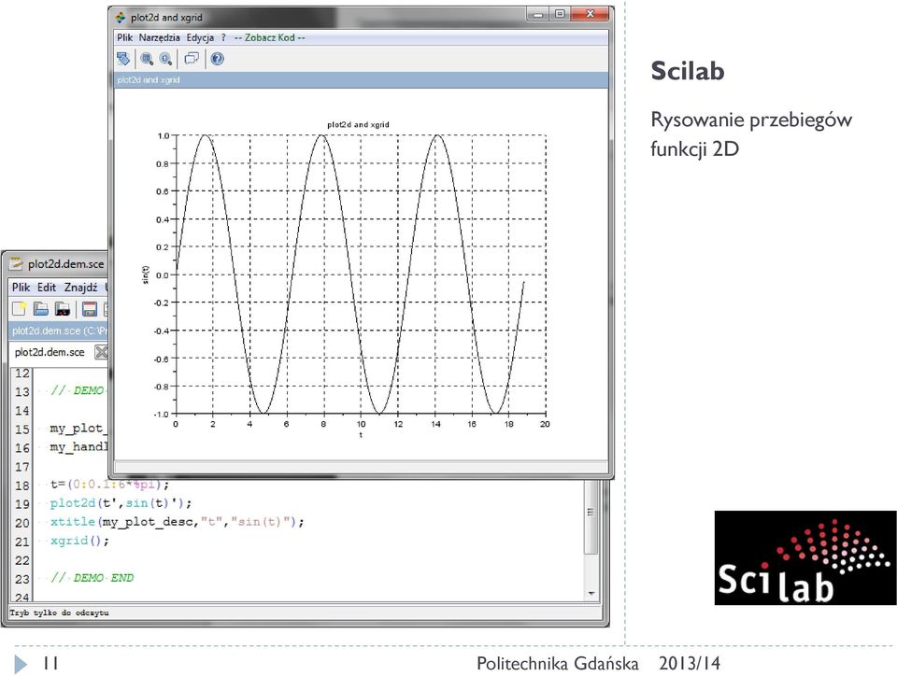The width and height of the screenshot is (897, 676).
Task: Click the notepad icon in the plot2d.dem.sce title bar
Action: click(x=16, y=263)
